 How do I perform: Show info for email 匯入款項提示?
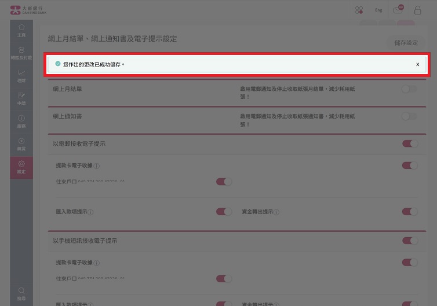(91, 212)
